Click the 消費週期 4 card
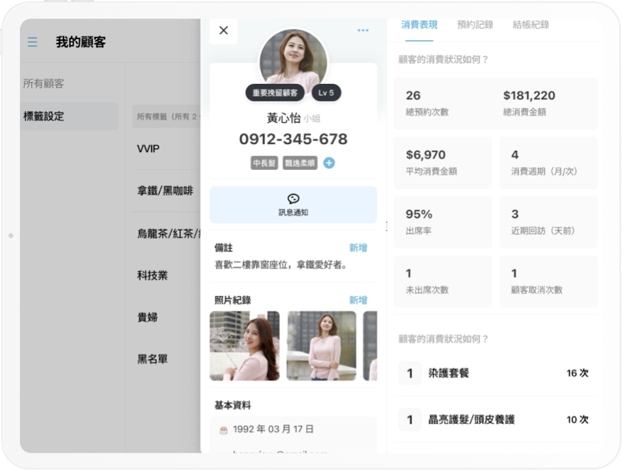The image size is (622, 470). [x=548, y=163]
